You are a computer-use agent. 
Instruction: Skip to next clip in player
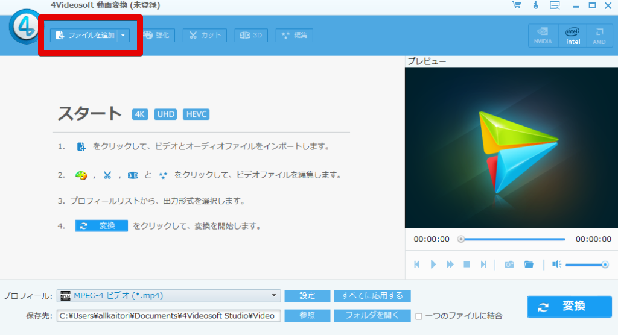(x=483, y=265)
